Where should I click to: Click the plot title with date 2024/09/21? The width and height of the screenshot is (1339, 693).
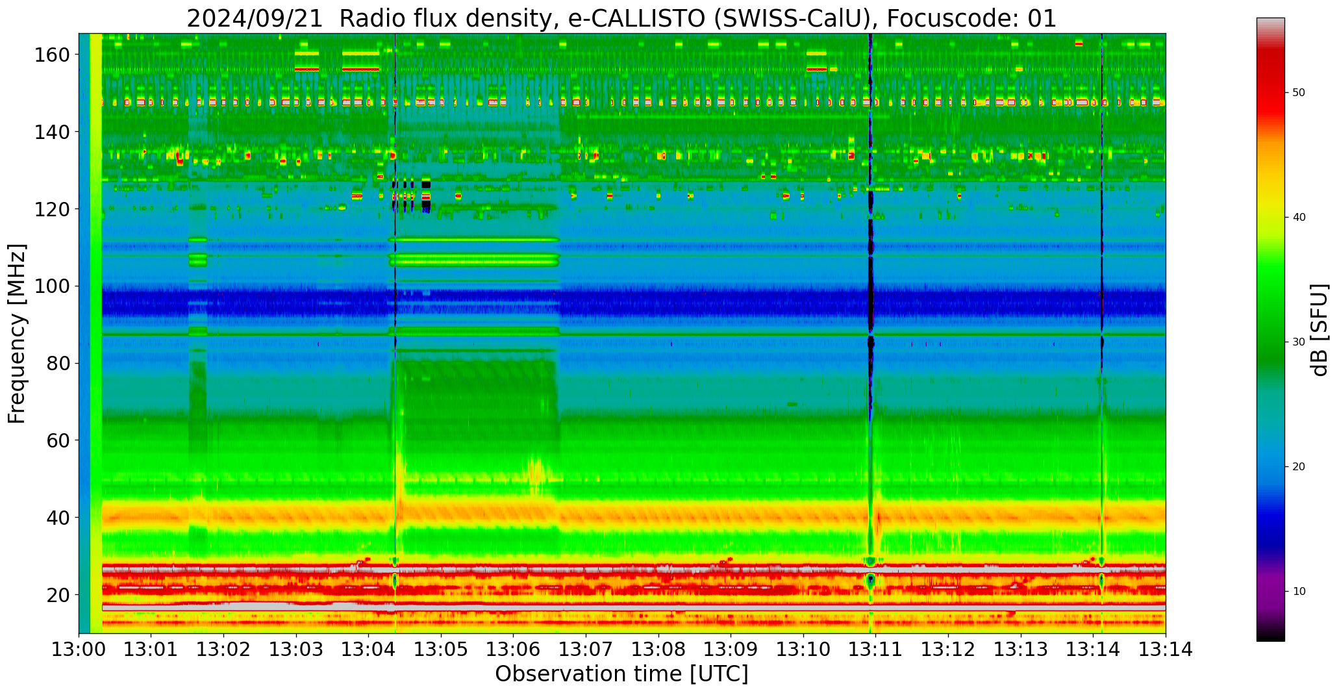pyautogui.click(x=621, y=18)
